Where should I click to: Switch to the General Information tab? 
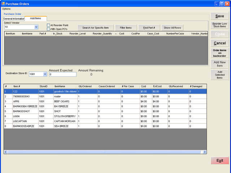pos(14,18)
